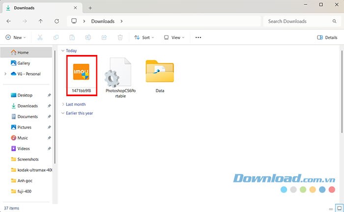Screen dimensions: 344x212
Task: Click the Copy icon in toolbar
Action: [56, 37]
